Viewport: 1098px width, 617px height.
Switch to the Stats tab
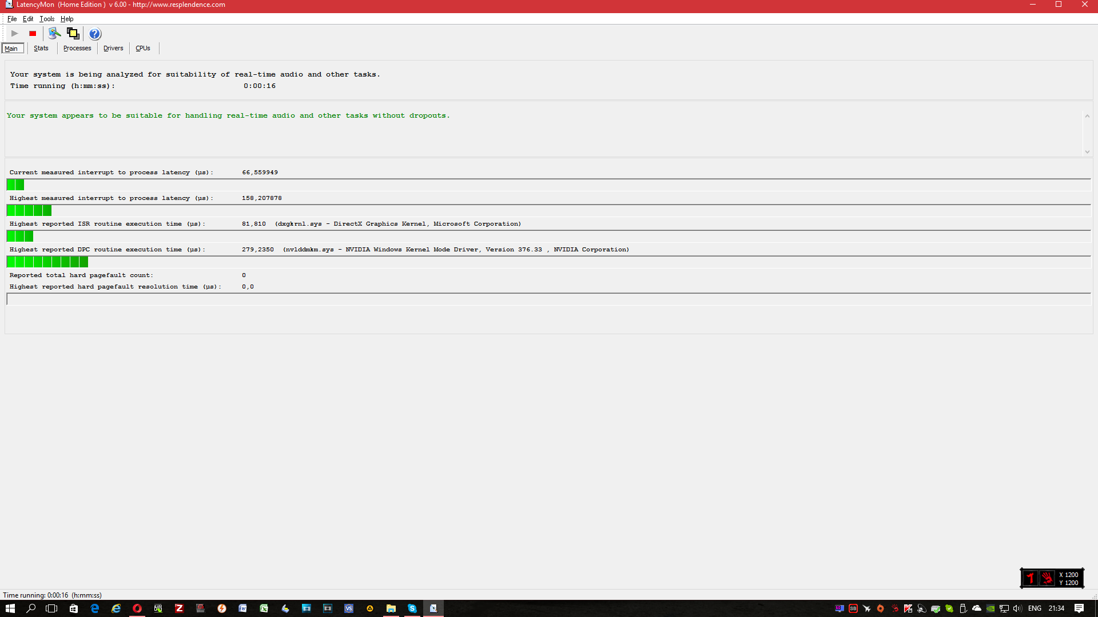[41, 49]
